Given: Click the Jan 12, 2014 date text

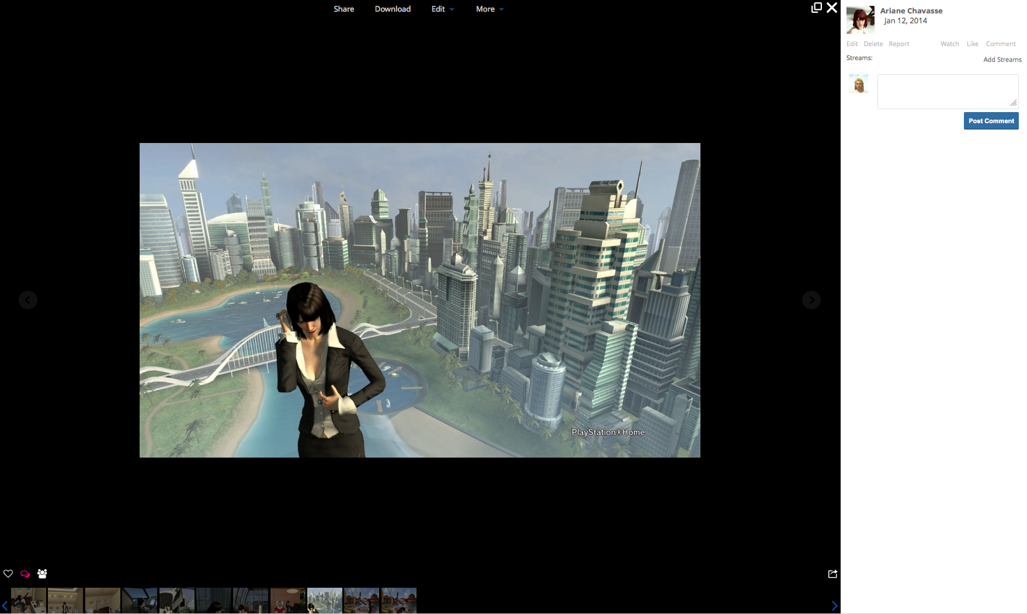Looking at the screenshot, I should pos(905,20).
